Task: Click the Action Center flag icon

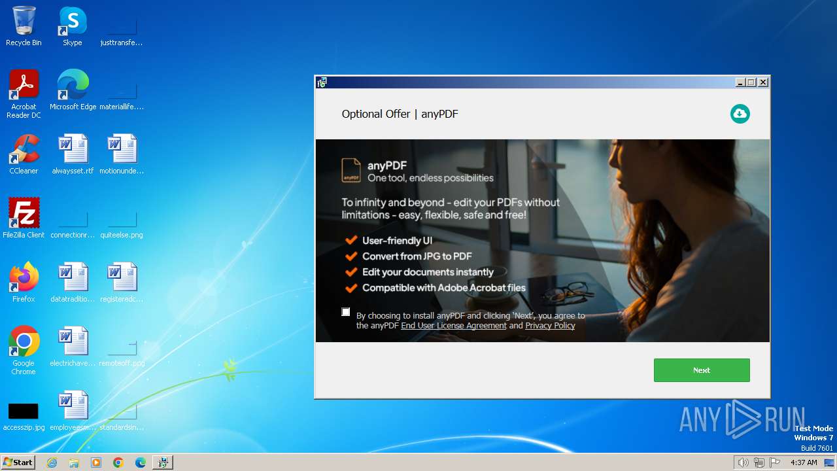Action: pos(775,462)
